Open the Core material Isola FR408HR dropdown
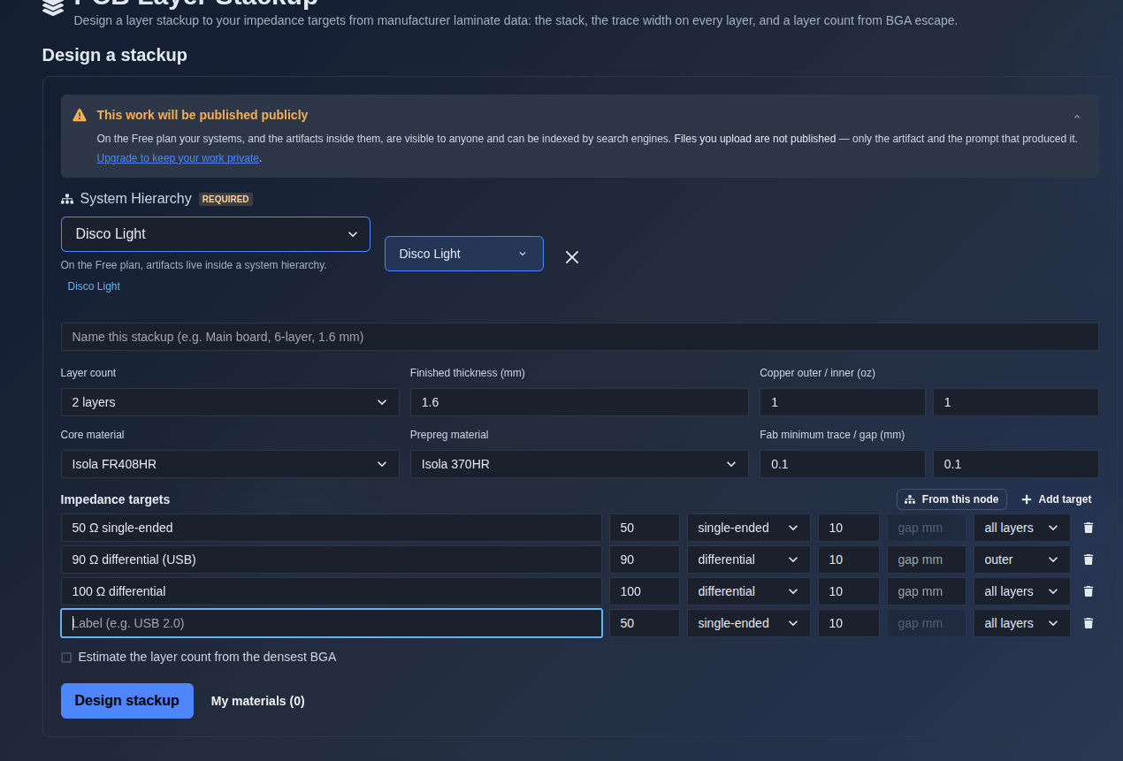This screenshot has width=1123, height=761. coord(230,464)
